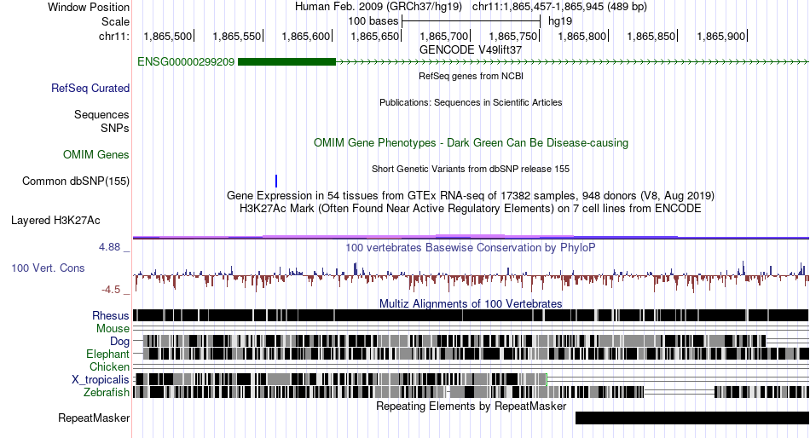Click the 1,865,500 ruler position
Screen dimensions: 810x438
tap(167, 36)
